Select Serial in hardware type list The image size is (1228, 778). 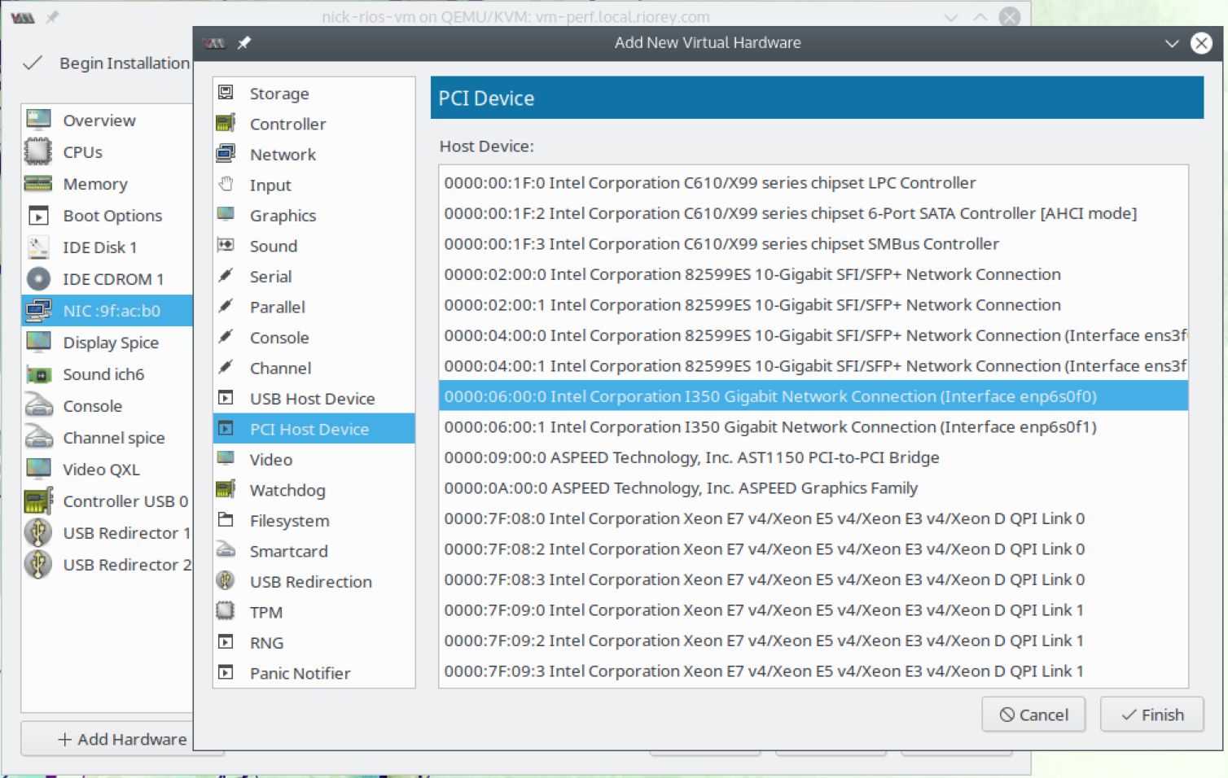[x=314, y=277]
